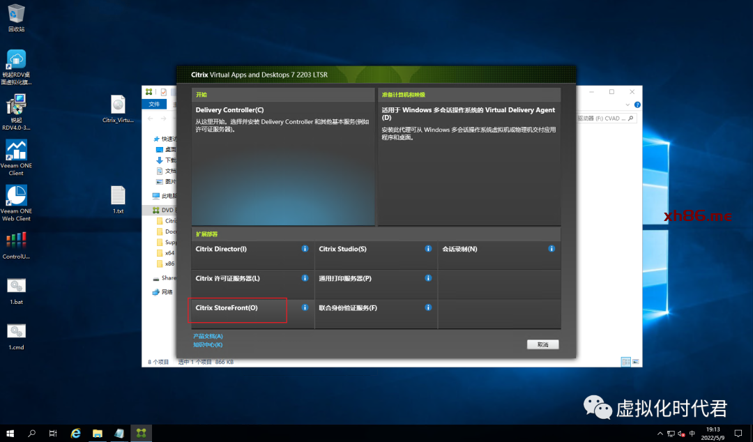Select 网络 in Explorer navigation pane
Screen dimensions: 753x442
[162, 292]
